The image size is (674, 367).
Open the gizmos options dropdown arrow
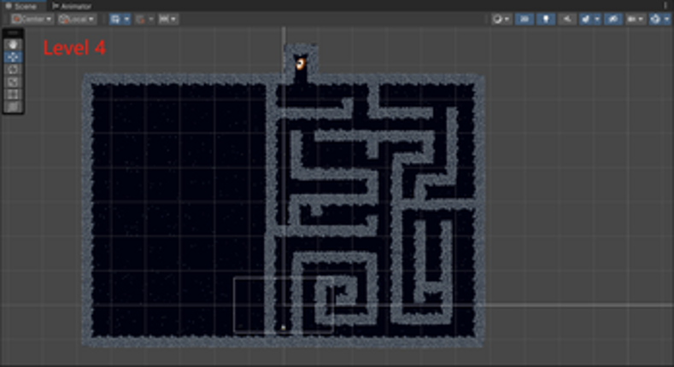pos(666,20)
